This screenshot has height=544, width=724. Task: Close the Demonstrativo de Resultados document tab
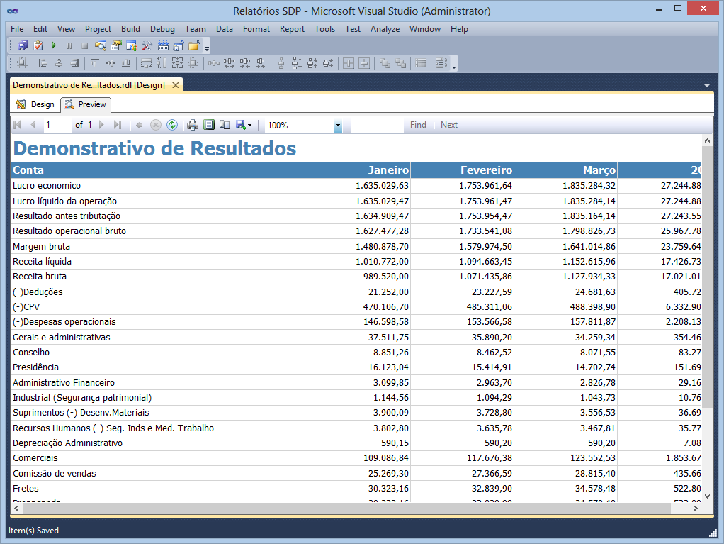click(176, 85)
